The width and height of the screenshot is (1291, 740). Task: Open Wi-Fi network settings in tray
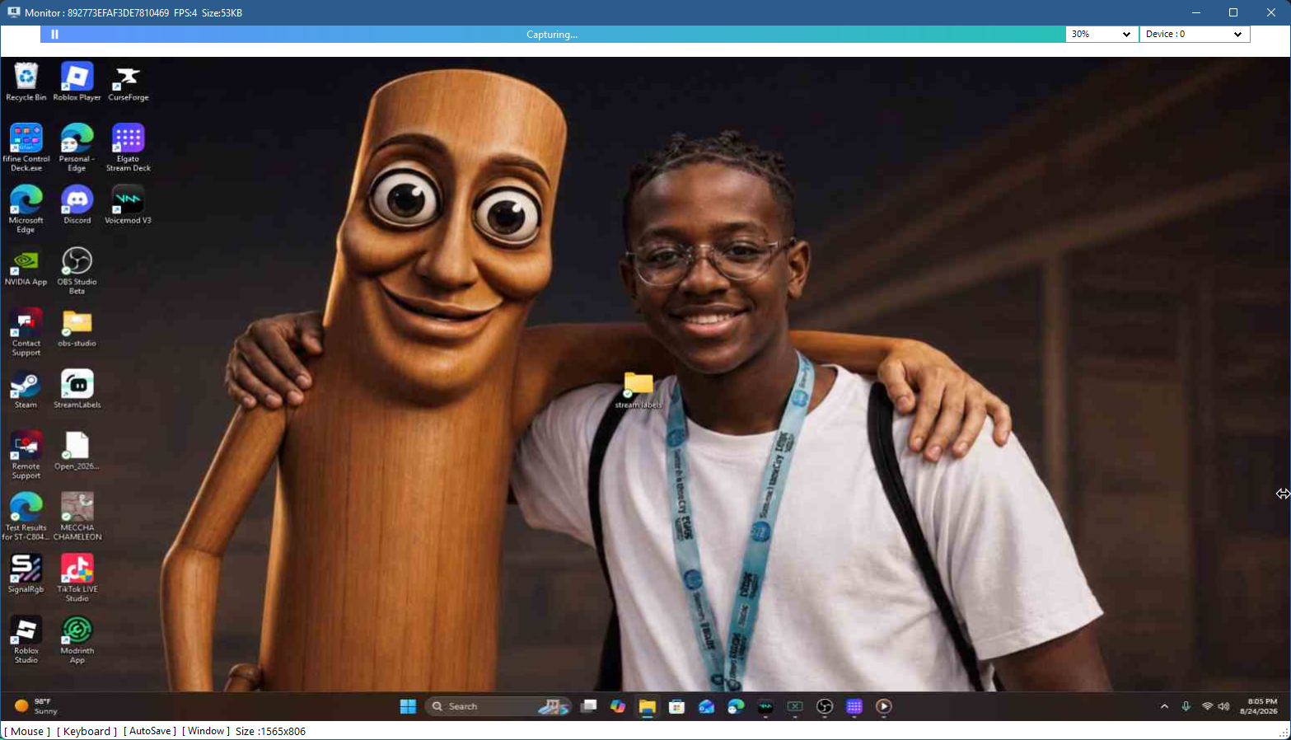pyautogui.click(x=1207, y=706)
